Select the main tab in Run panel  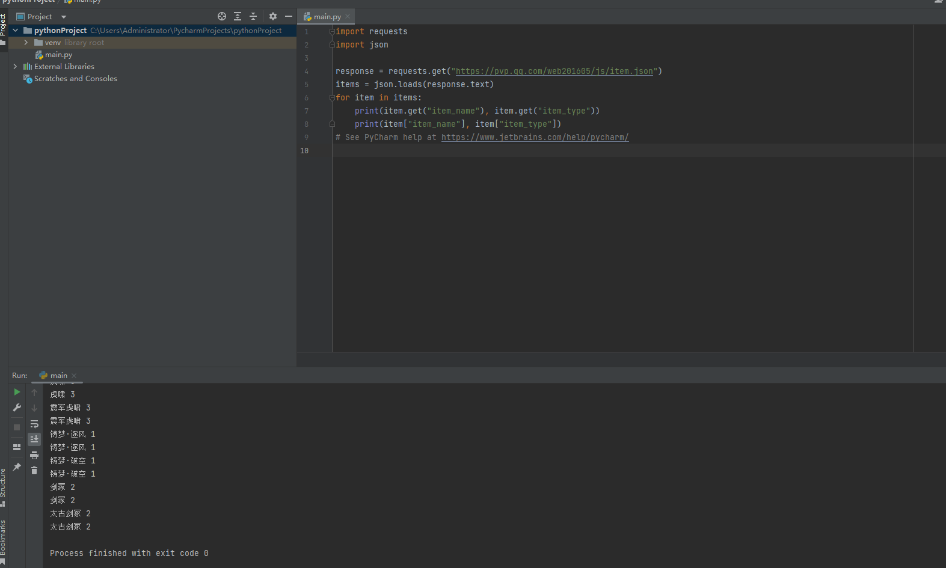point(58,376)
